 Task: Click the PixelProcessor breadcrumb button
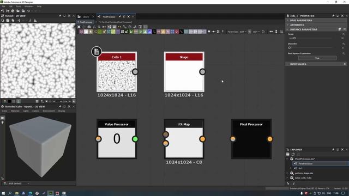coord(86,22)
